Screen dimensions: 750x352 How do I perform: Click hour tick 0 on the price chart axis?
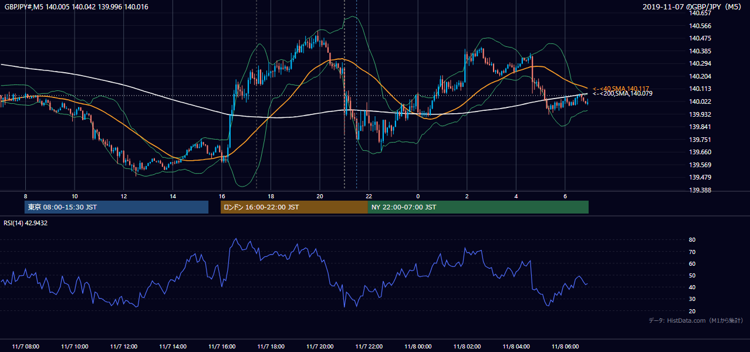[418, 196]
